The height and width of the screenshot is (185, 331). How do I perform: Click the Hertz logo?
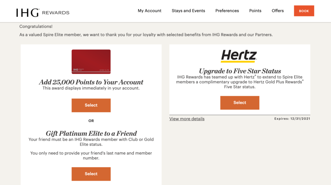coord(239,56)
